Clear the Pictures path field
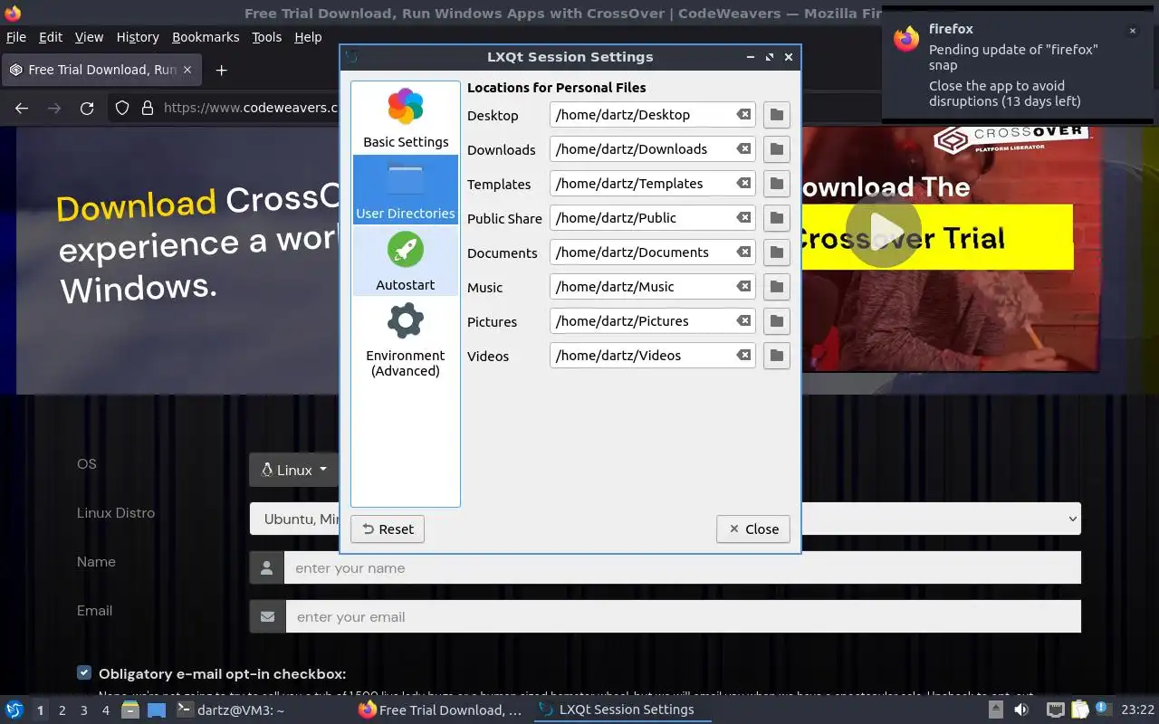The image size is (1159, 724). click(x=743, y=321)
